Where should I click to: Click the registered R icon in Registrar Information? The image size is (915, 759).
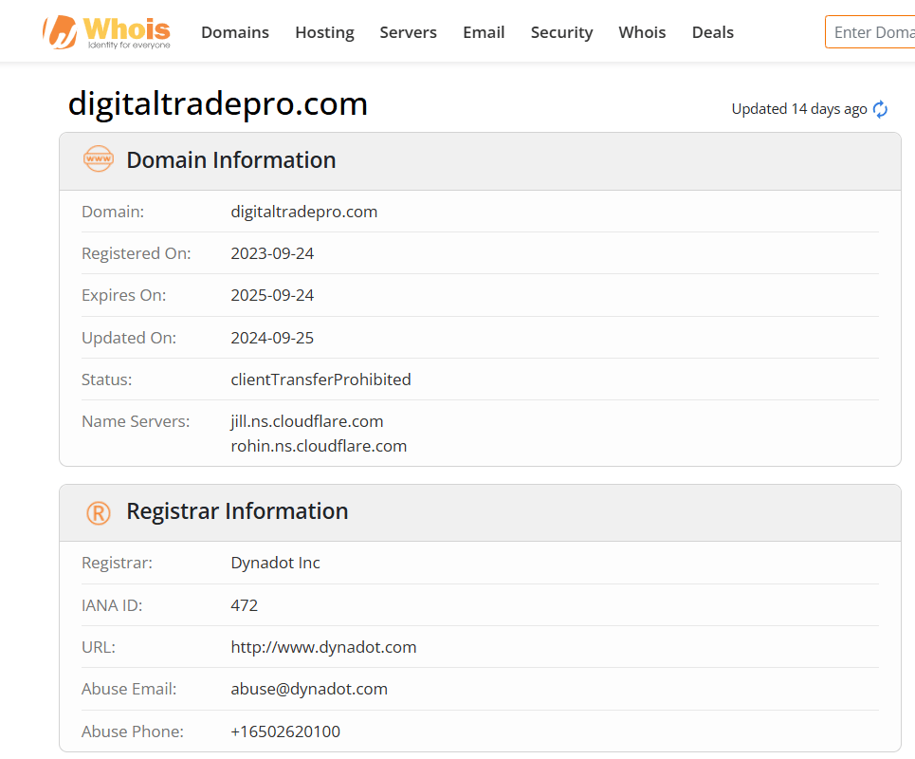pos(99,513)
